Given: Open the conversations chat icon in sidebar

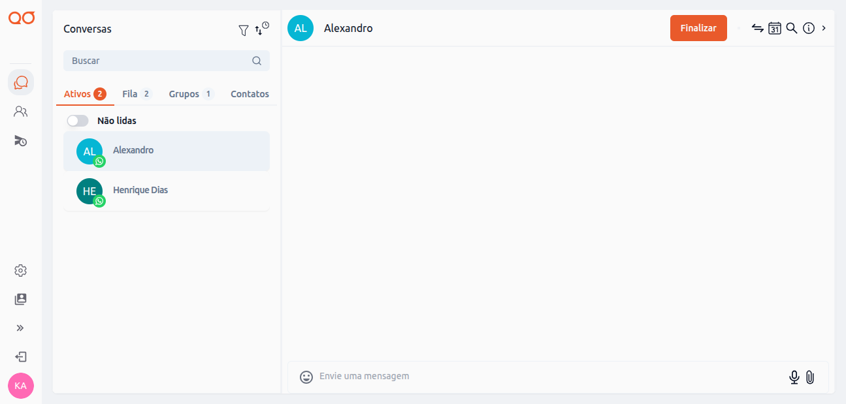Looking at the screenshot, I should pos(21,83).
